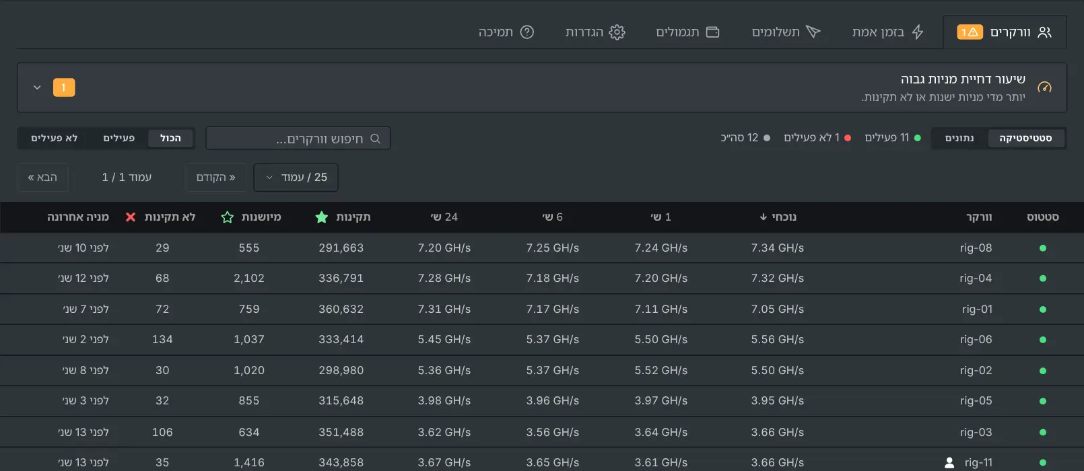Click the settings gear icon
1084x471 pixels.
coord(617,32)
